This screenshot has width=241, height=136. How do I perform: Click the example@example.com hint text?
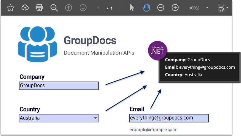click(x=153, y=130)
